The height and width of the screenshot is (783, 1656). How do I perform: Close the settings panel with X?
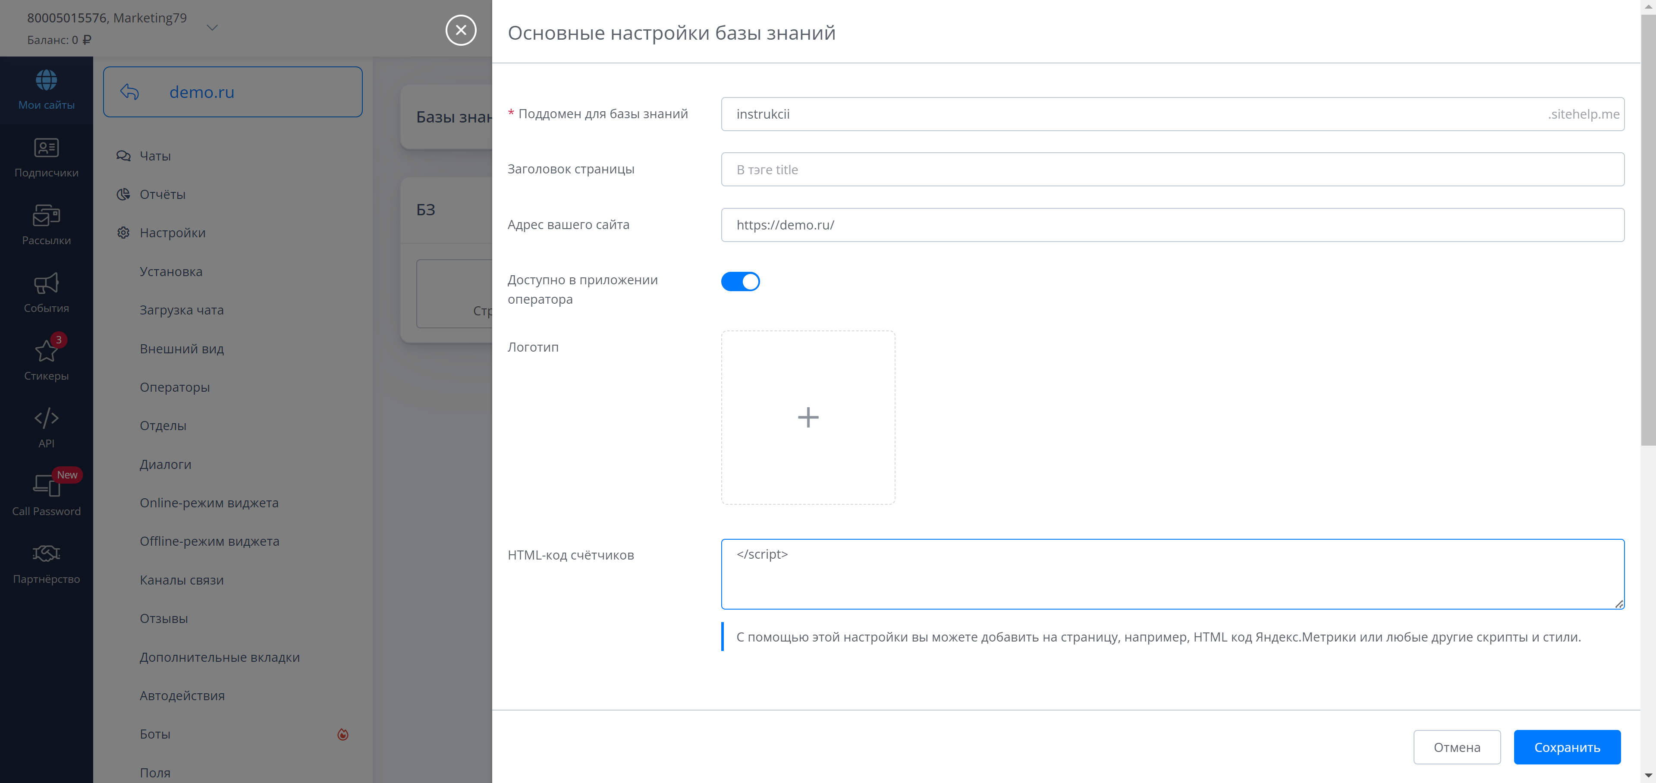pos(461,30)
